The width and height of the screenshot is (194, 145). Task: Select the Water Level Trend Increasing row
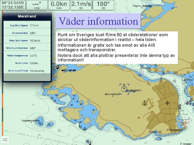pos(27,71)
